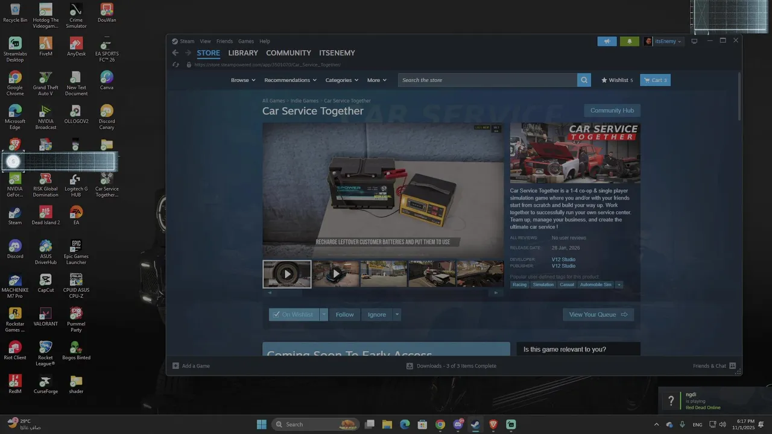
Task: Open the Recommendations dropdown
Action: [290, 80]
